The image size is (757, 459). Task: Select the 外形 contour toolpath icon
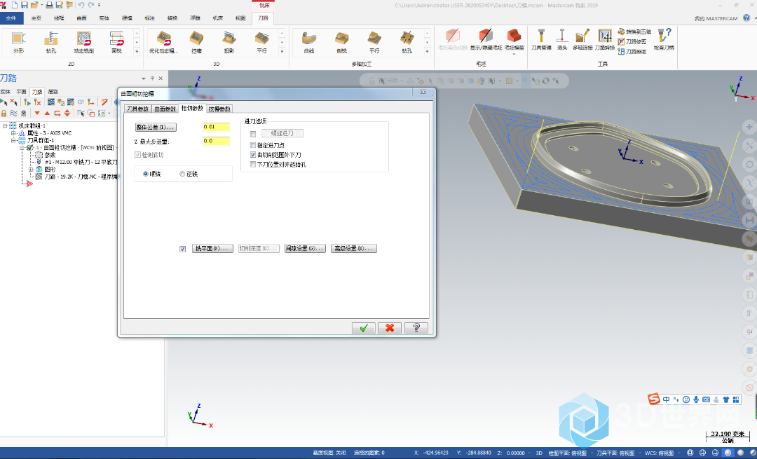pos(18,42)
